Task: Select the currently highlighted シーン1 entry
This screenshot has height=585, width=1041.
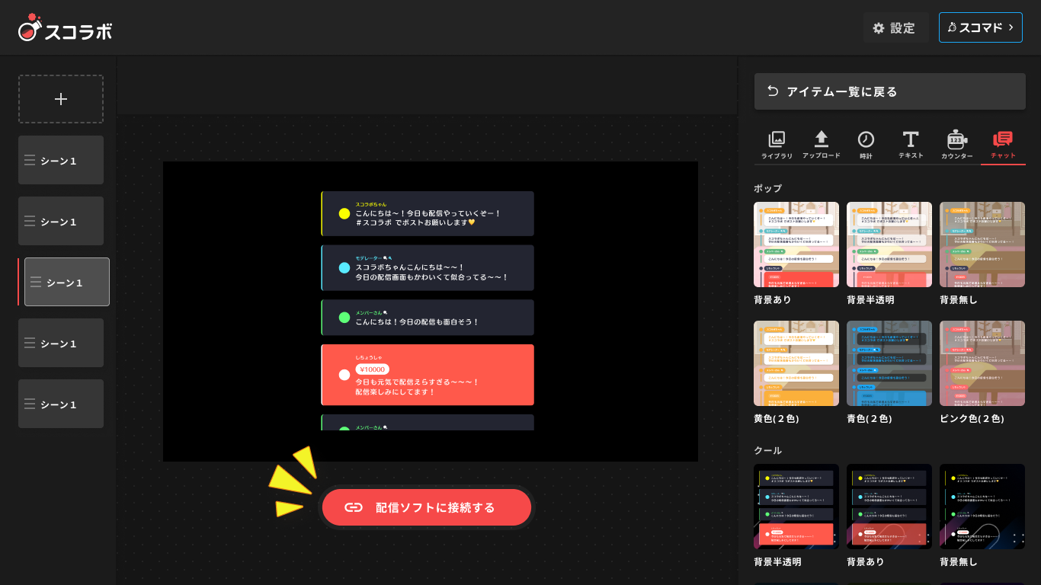Action: [66, 282]
